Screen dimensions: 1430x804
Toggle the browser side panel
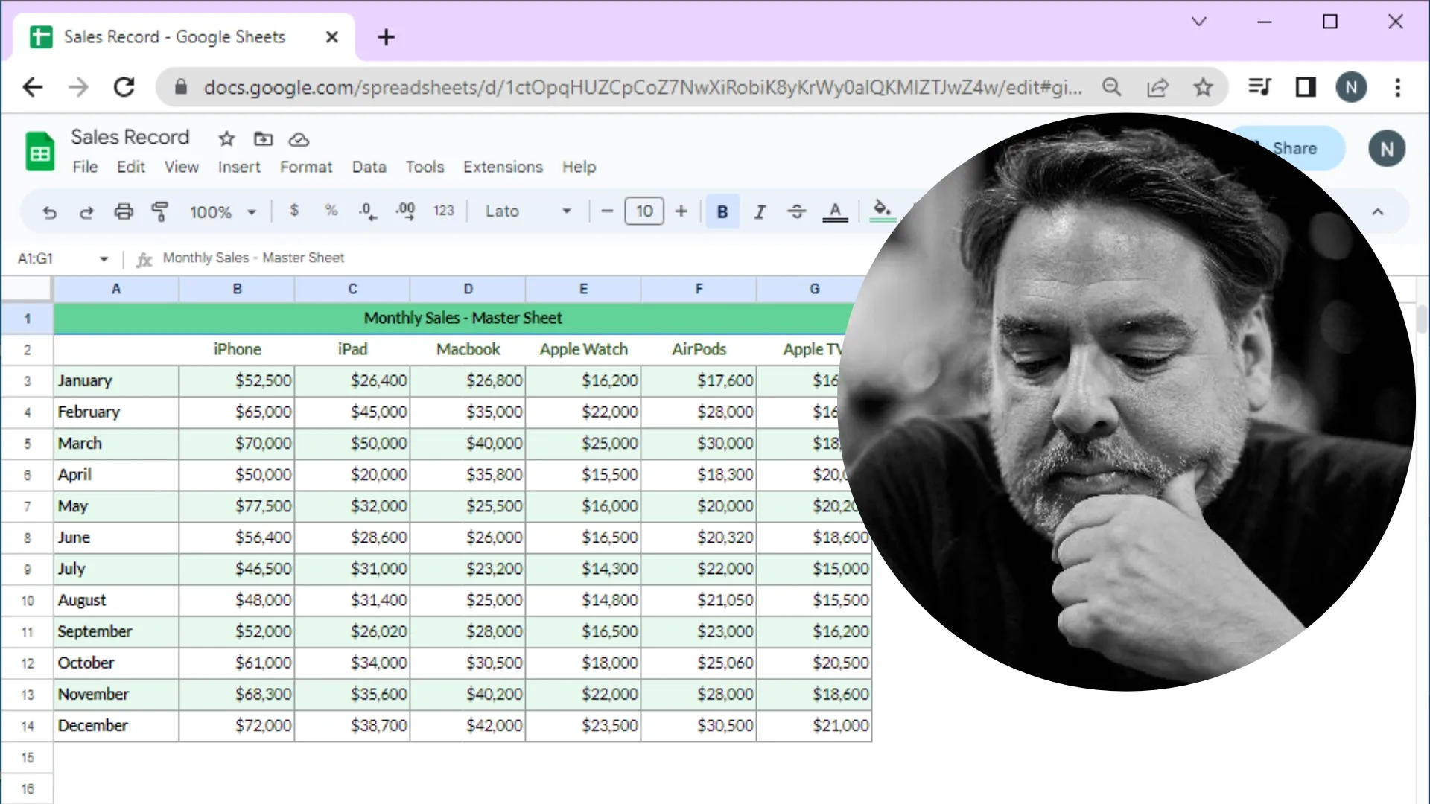1305,87
